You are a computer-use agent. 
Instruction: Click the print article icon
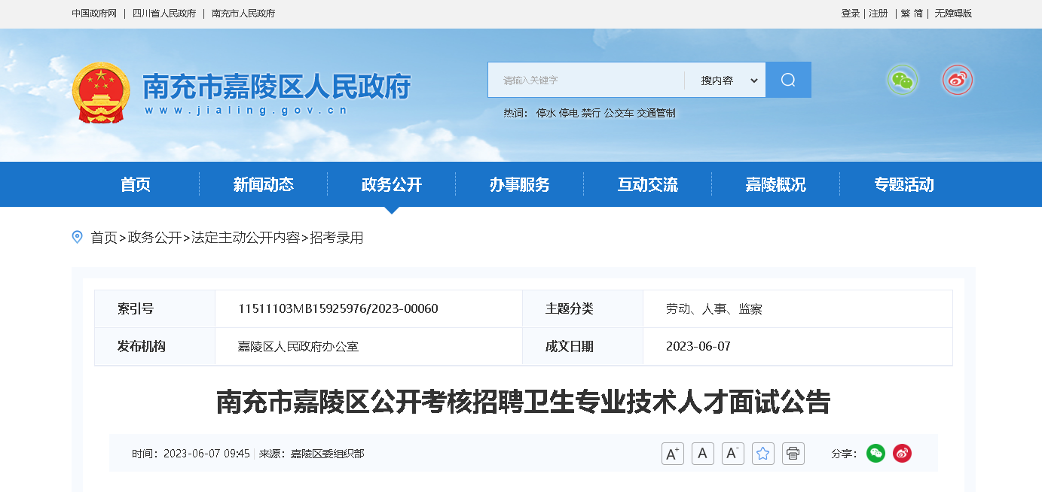coord(793,454)
